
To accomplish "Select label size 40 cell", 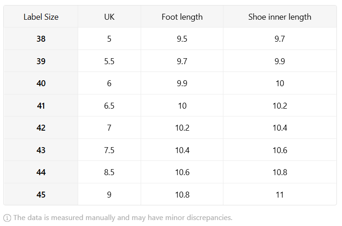I will coord(41,83).
